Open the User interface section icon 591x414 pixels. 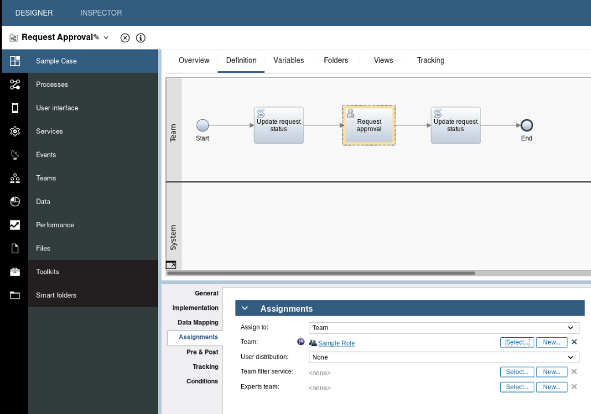(14, 108)
